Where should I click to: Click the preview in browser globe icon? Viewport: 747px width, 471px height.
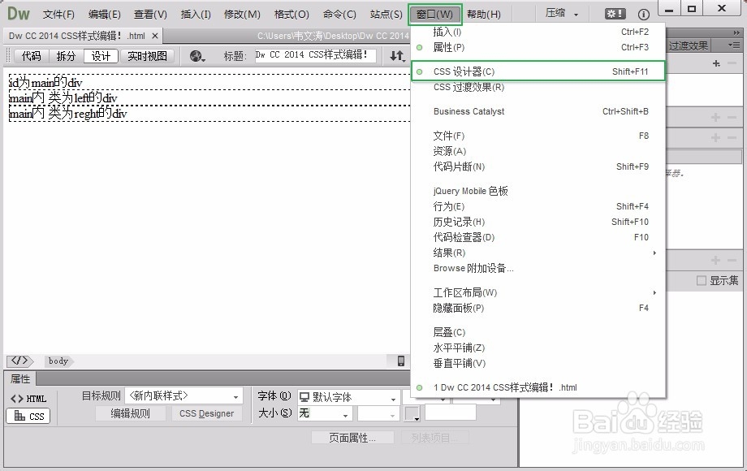coord(196,56)
